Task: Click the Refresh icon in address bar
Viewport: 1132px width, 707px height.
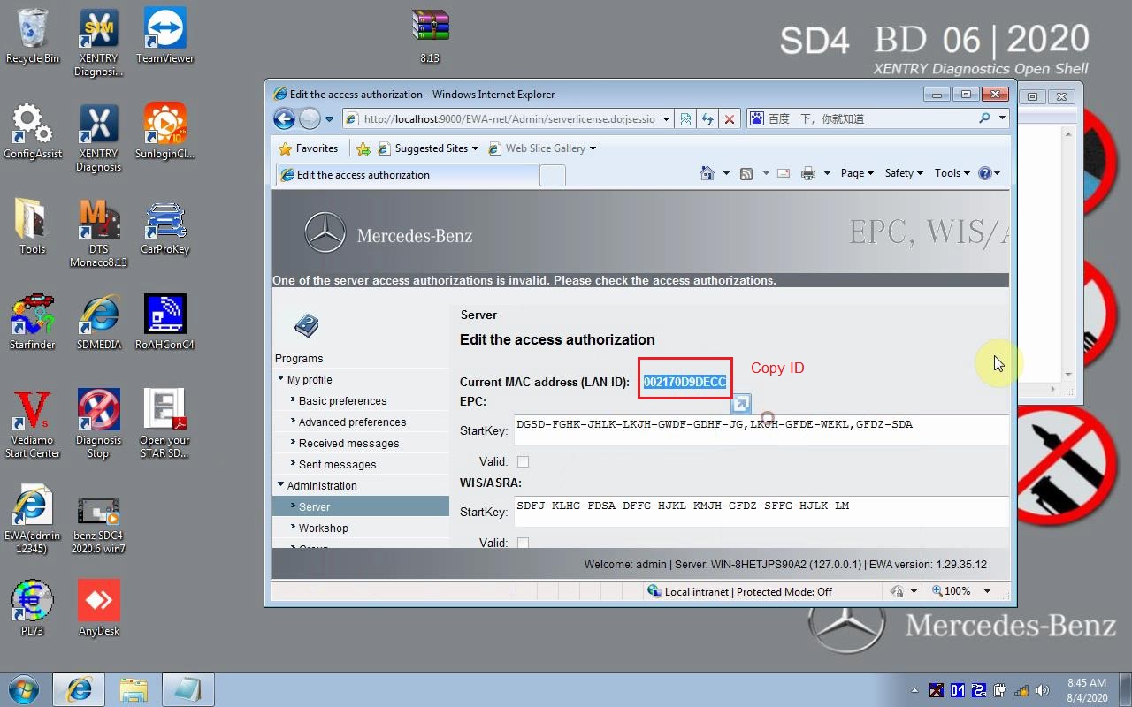Action: click(x=707, y=118)
